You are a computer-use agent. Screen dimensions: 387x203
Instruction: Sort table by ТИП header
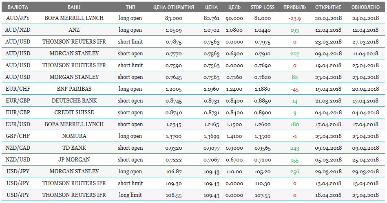click(130, 7)
